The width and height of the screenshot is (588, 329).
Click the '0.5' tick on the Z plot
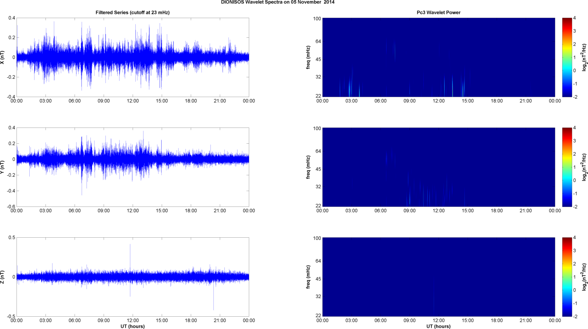[12, 238]
